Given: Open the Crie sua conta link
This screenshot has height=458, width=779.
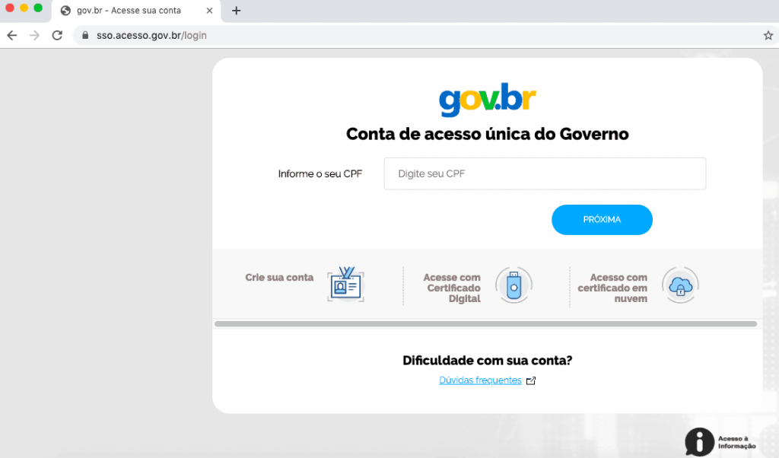Looking at the screenshot, I should coord(279,277).
